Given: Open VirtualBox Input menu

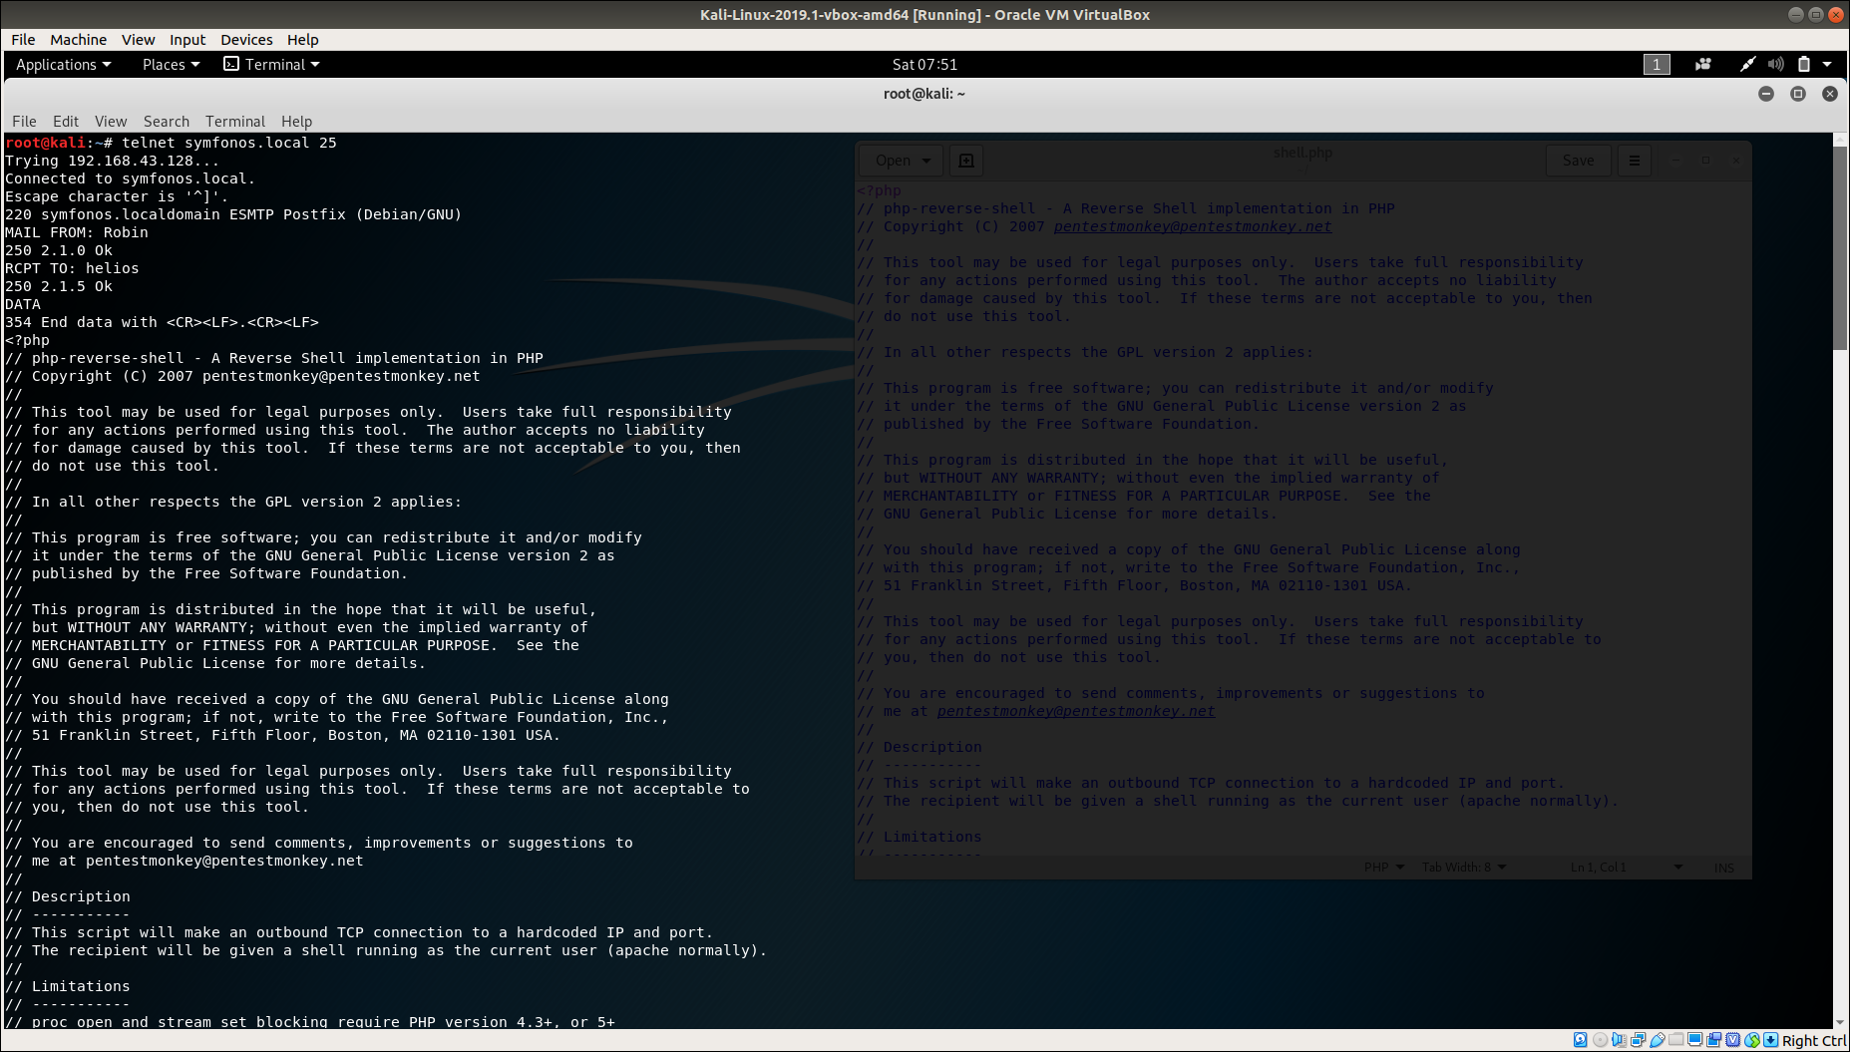Looking at the screenshot, I should (187, 40).
